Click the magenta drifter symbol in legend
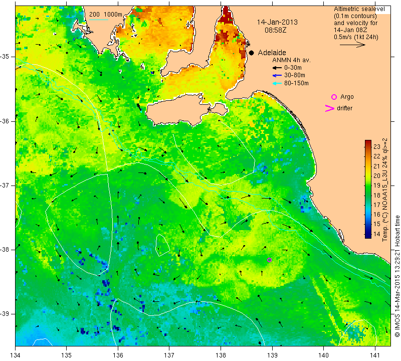The height and width of the screenshot is (361, 401). [x=330, y=108]
